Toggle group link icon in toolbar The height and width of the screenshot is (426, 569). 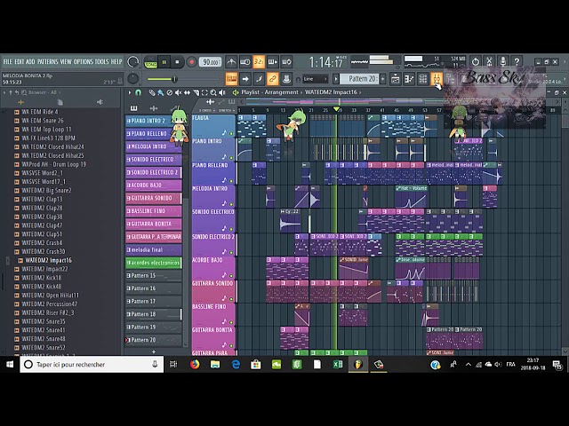273,79
